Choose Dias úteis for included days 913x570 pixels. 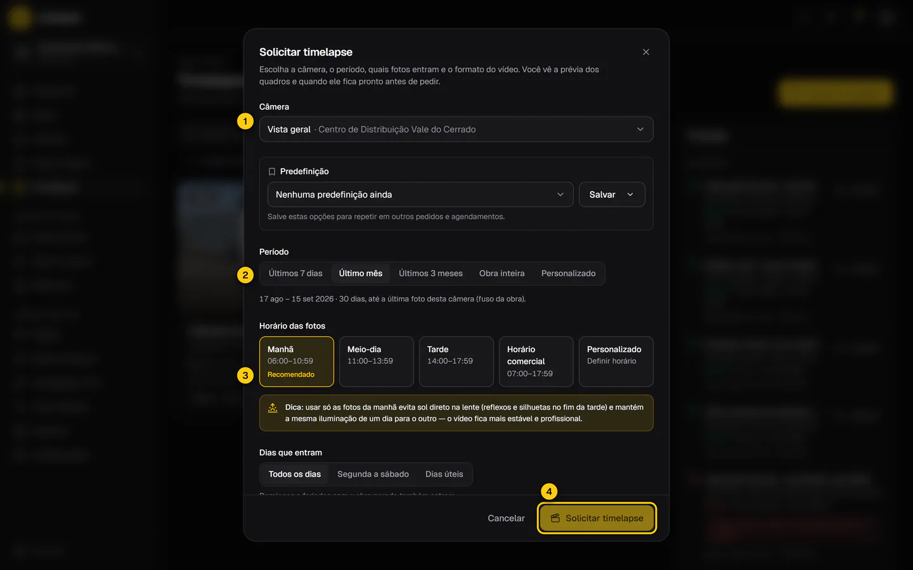tap(444, 474)
